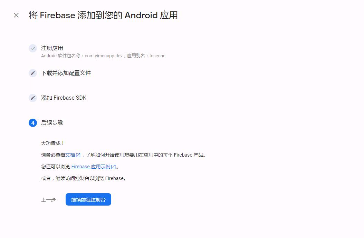Select the 后续步骤 step heading
Screen dimensions: 364x238
(x=52, y=123)
